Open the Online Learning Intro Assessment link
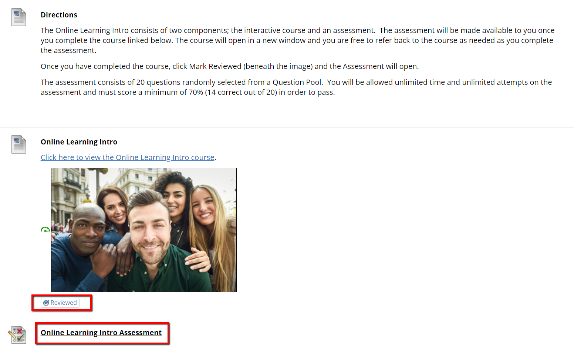Viewport: 574px width, 360px height. pyautogui.click(x=101, y=333)
